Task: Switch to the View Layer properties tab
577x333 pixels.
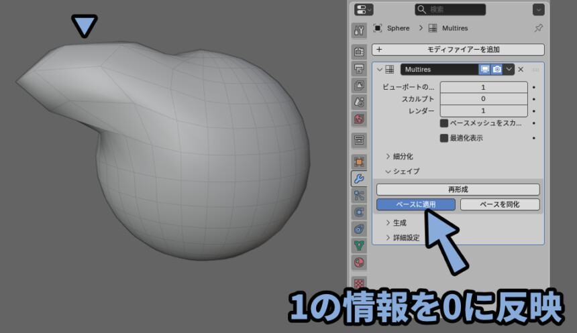Action: (x=359, y=85)
